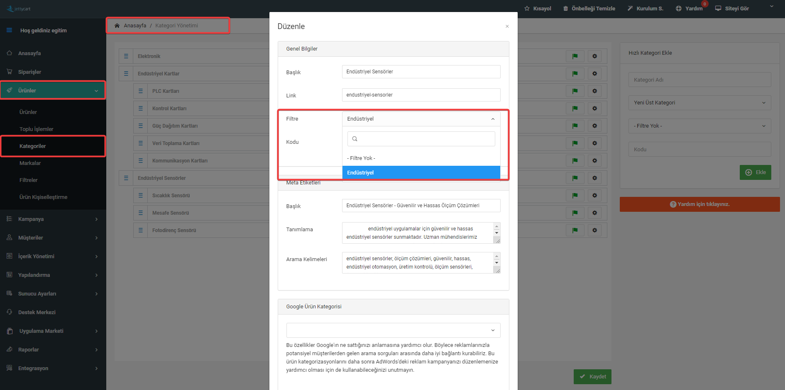Screen dimensions: 785x390
Task: Select the - Filtre Yok - option
Action: pos(421,158)
